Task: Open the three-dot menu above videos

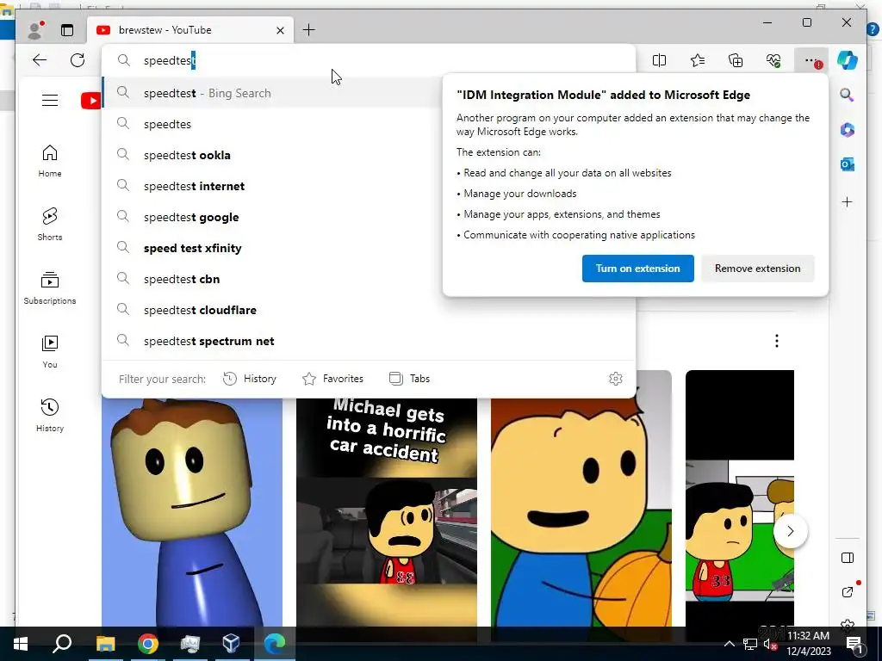Action: tap(777, 341)
